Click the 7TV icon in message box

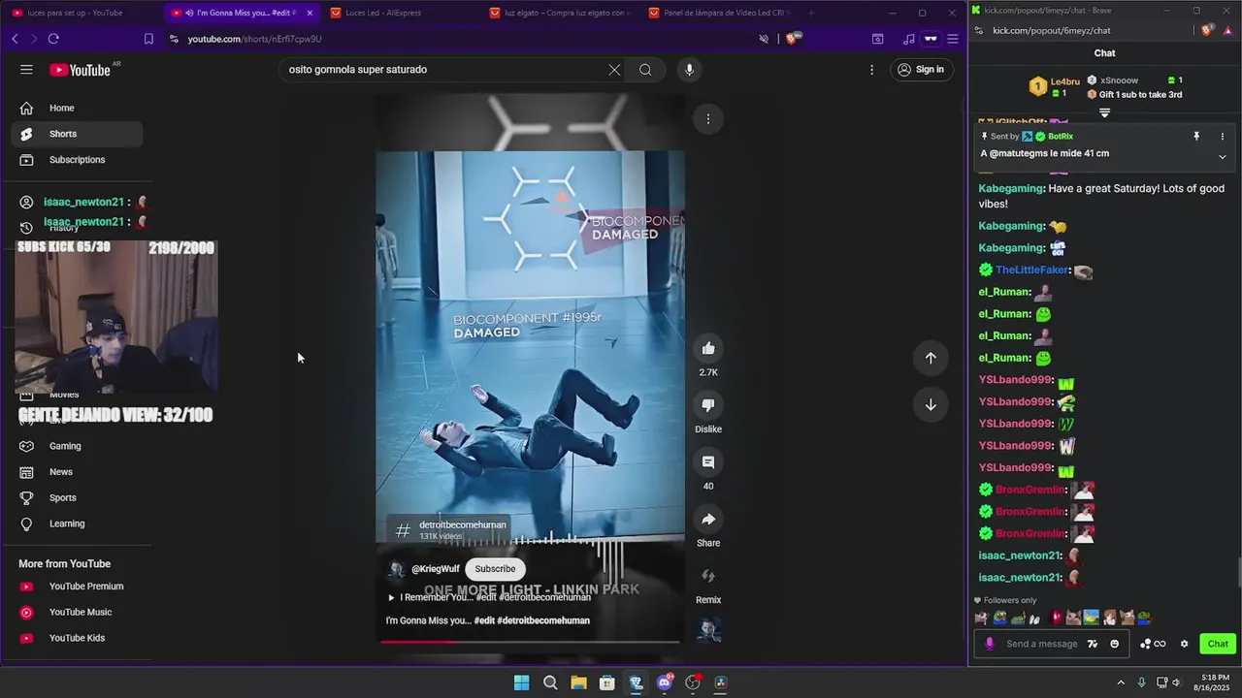(x=1093, y=644)
